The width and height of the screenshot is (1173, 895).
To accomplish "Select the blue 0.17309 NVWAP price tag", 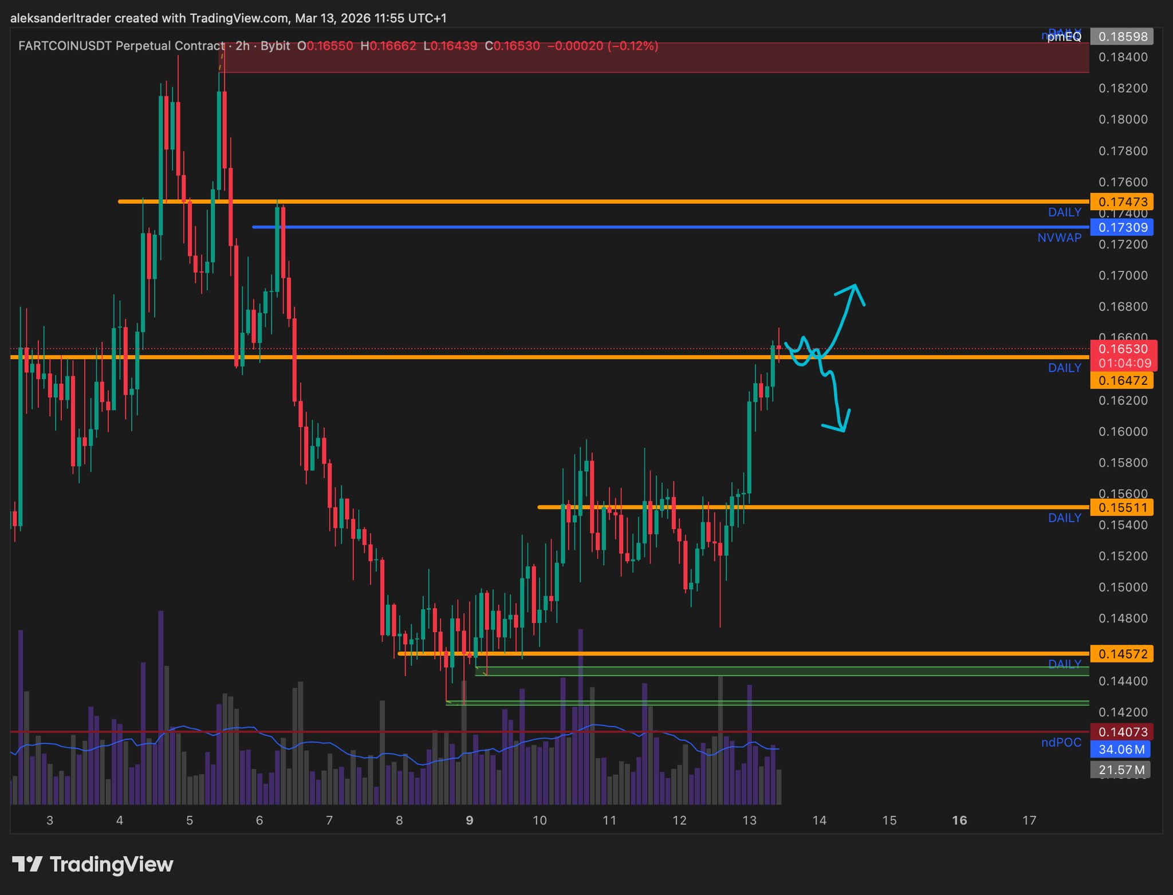I will (1122, 227).
